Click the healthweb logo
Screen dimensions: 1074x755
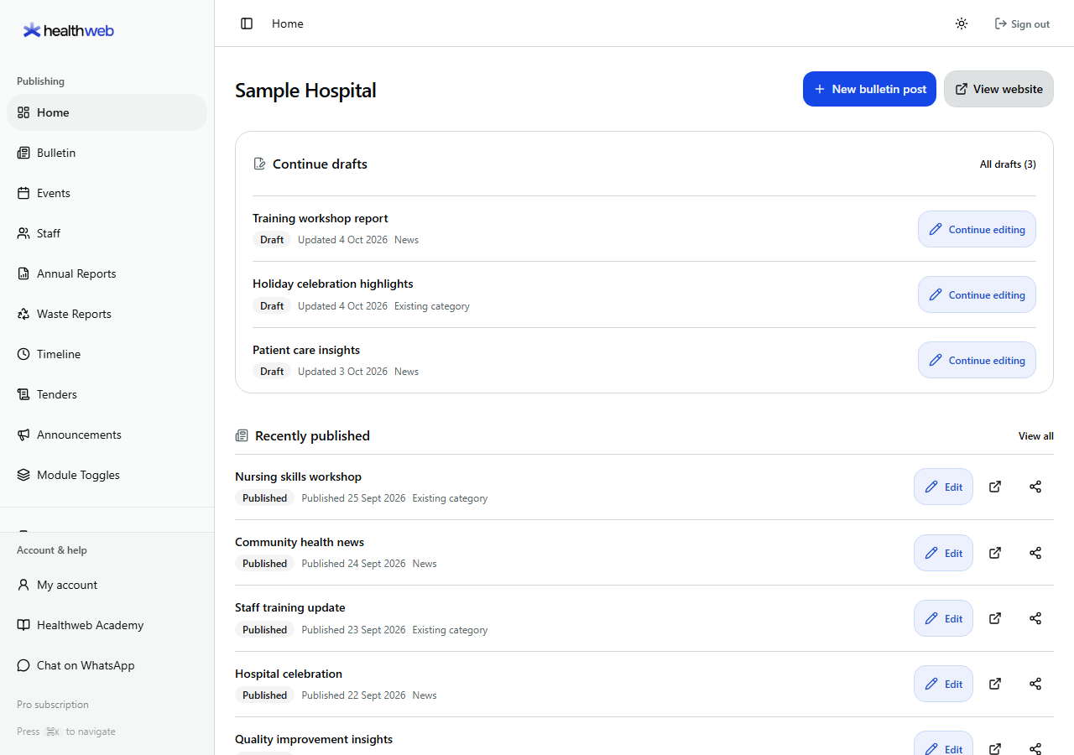pos(69,30)
